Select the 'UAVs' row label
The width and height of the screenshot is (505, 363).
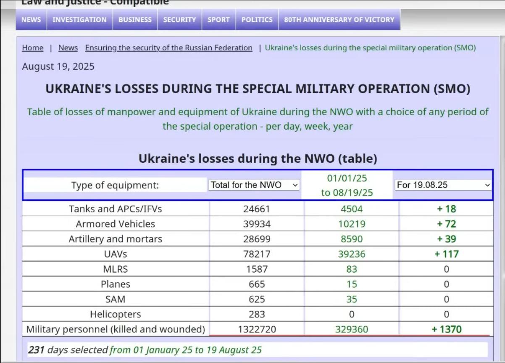116,254
